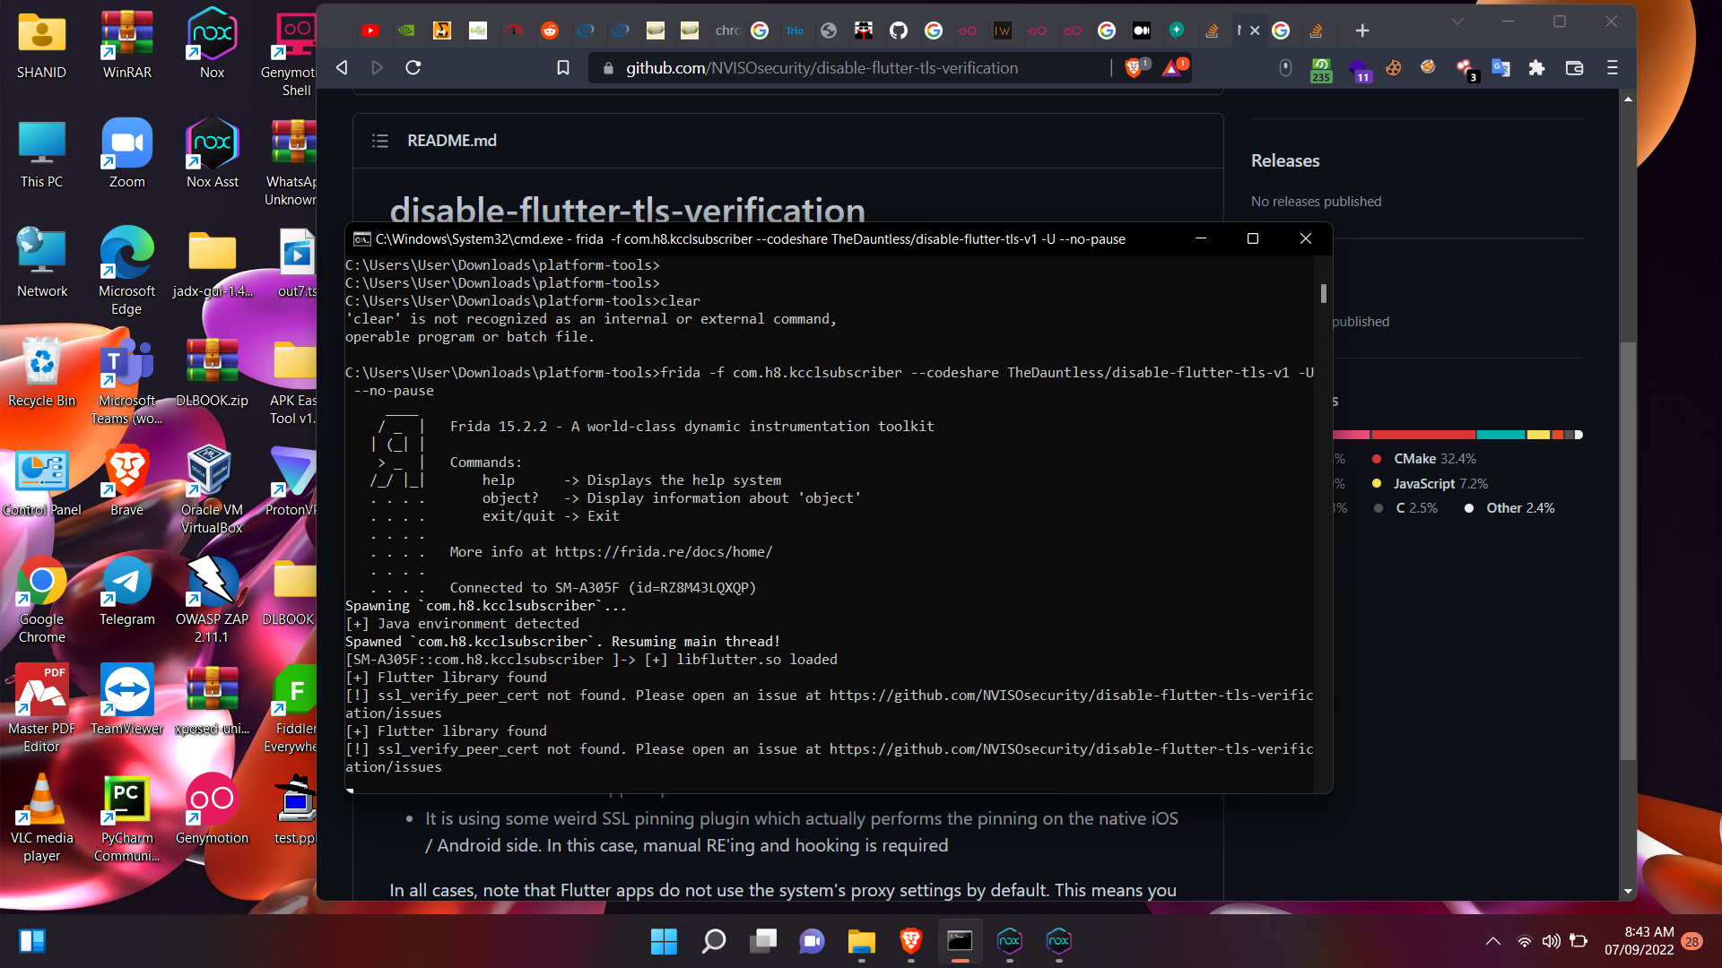The width and height of the screenshot is (1722, 968).
Task: Click the microphone permission icon in address bar
Action: (x=1285, y=68)
